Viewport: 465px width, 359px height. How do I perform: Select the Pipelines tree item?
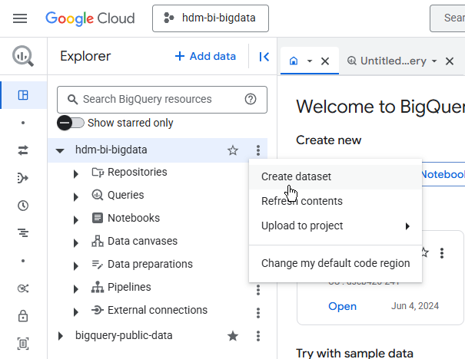[x=129, y=287]
